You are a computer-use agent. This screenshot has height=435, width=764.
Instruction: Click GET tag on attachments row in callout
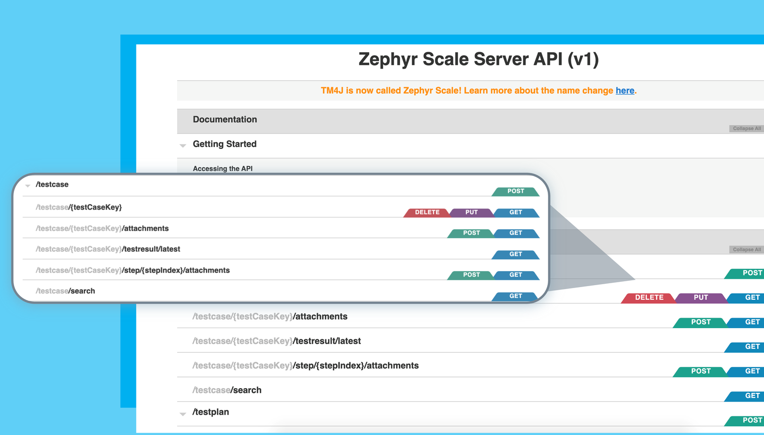[x=516, y=233]
